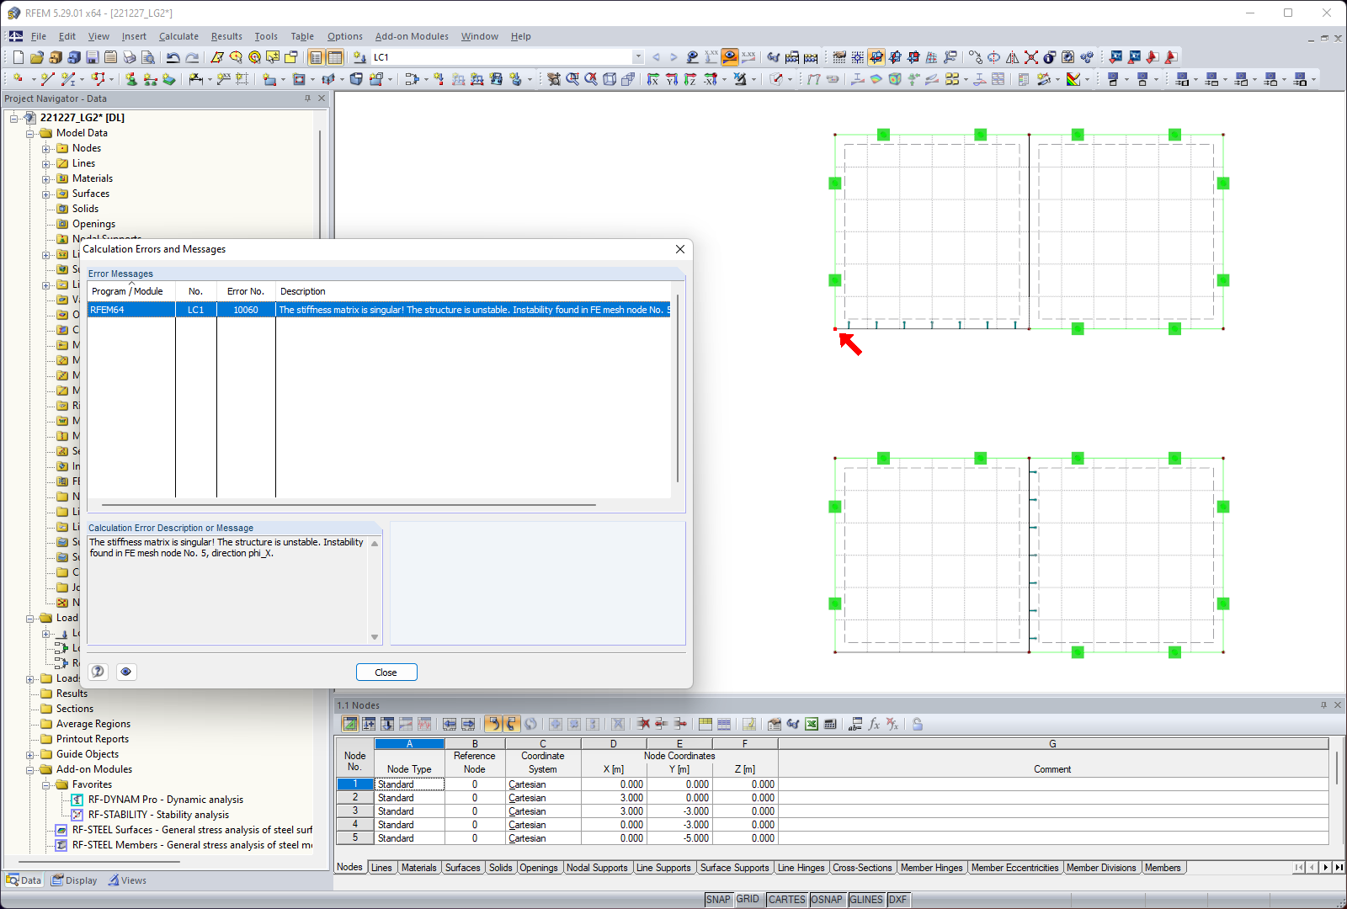Pin the 1.1 Nodes table panel
This screenshot has height=909, width=1347.
[1323, 705]
